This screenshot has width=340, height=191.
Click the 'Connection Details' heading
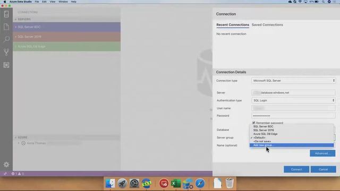coord(231,72)
